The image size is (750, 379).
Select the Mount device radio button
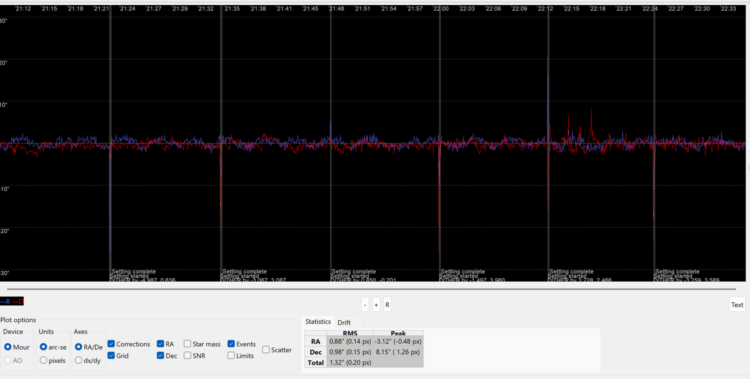[8, 347]
